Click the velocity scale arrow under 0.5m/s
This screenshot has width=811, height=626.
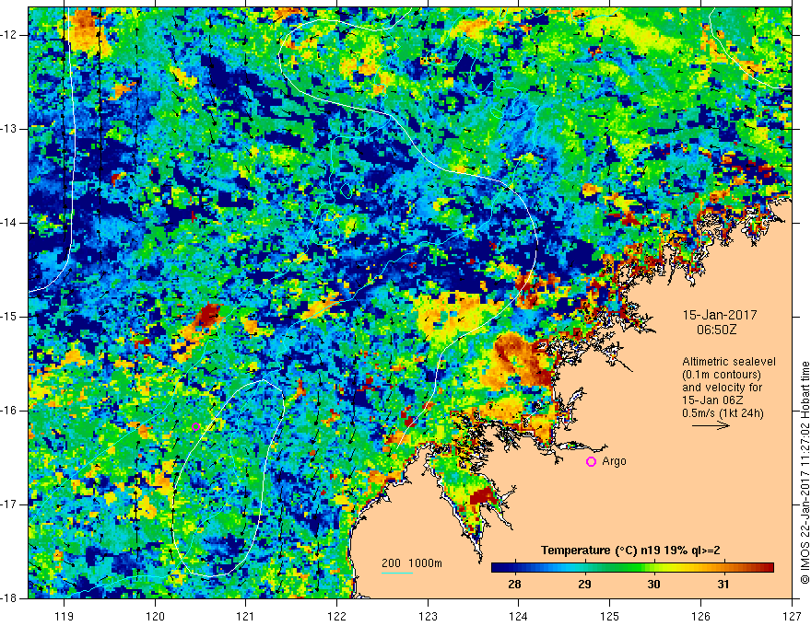[x=711, y=425]
